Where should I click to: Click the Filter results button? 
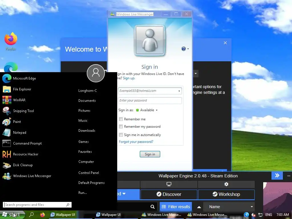click(x=176, y=207)
